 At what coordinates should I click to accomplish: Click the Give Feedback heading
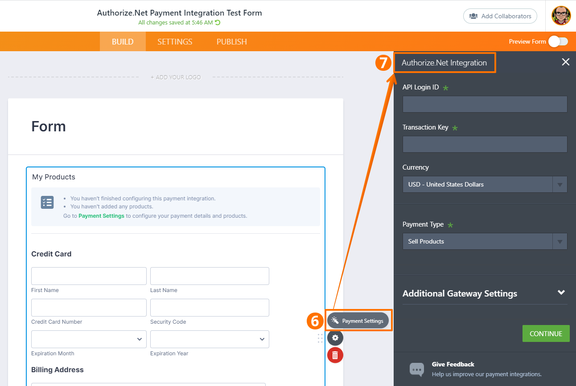click(x=453, y=364)
